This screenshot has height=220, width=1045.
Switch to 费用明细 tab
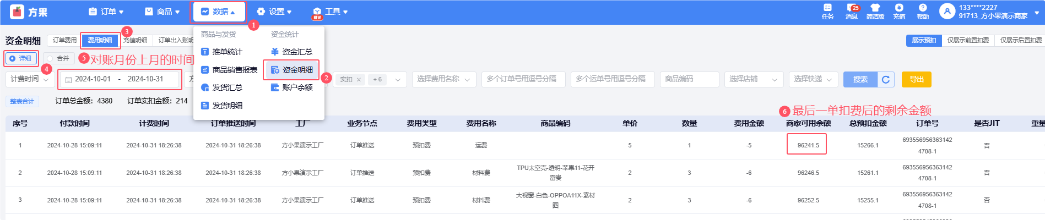[x=100, y=40]
